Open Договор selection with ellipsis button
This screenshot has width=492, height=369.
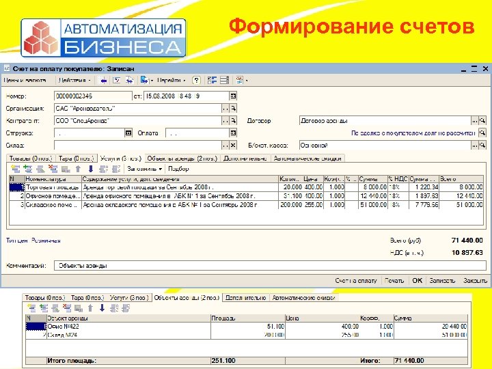click(475, 120)
